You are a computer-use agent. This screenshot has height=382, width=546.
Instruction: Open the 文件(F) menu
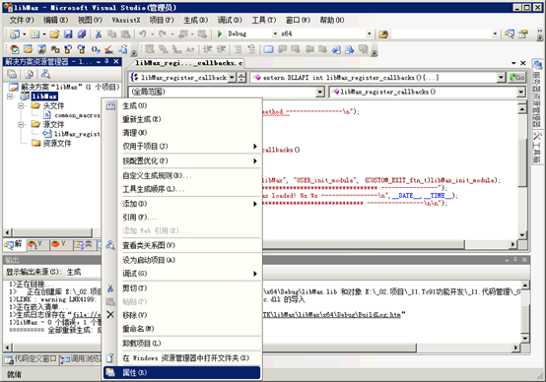point(22,20)
